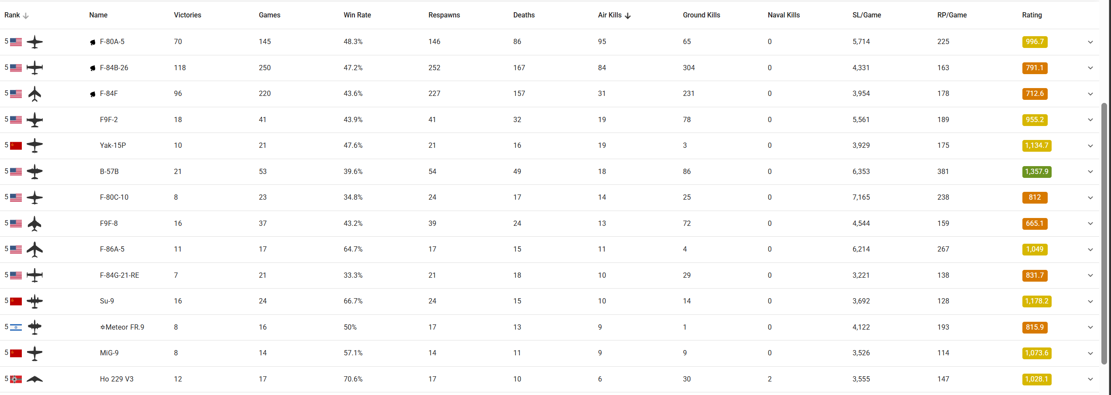The height and width of the screenshot is (395, 1111).
Task: Click the Ho 229 V3 flying-wing icon
Action: tap(34, 379)
